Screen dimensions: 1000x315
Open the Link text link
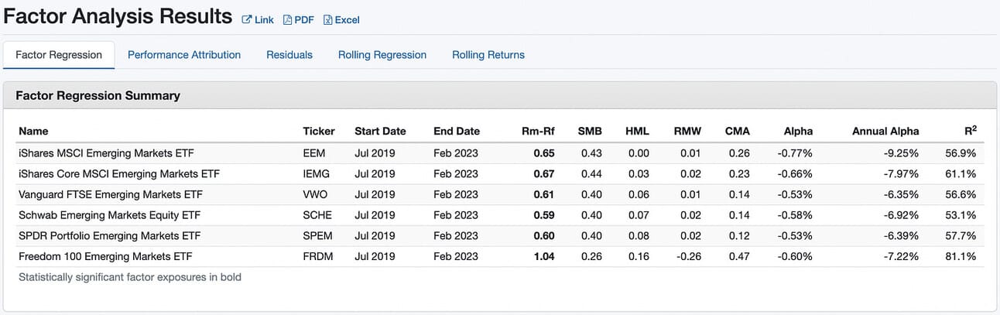coord(264,20)
